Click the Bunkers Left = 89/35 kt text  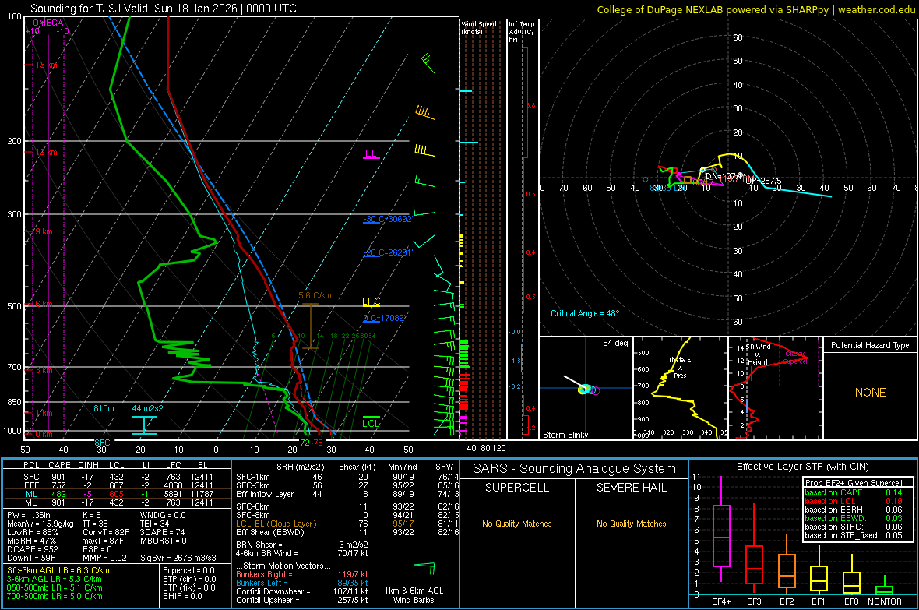click(302, 583)
